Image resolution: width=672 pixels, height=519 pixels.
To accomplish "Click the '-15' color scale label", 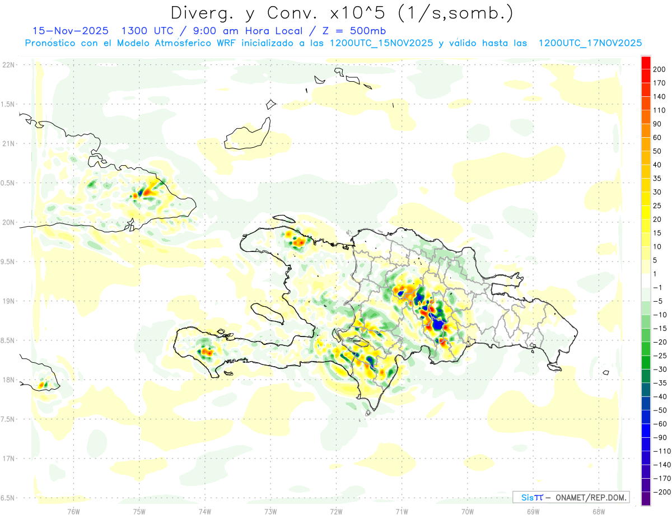I will 659,329.
